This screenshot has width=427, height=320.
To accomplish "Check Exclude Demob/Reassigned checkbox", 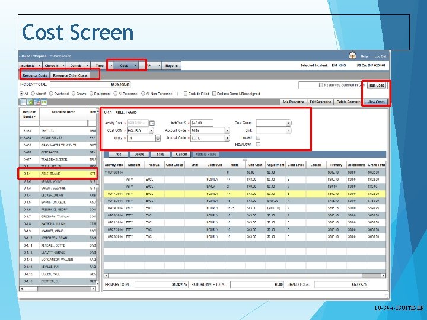I will (214, 94).
